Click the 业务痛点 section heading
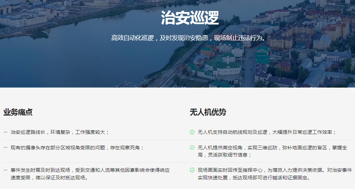This screenshot has height=189, width=355. point(18,112)
